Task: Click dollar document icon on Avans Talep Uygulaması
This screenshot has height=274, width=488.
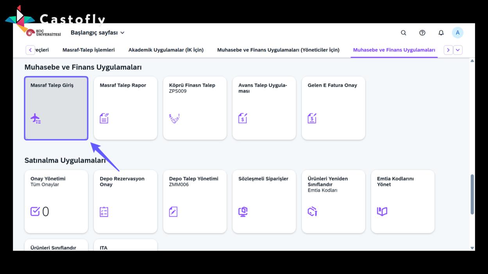Action: point(243,118)
